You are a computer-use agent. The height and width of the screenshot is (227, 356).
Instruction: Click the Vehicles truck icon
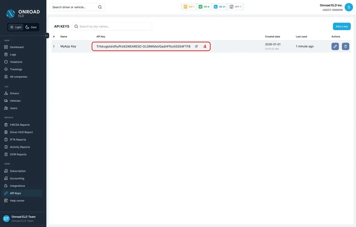[x=6, y=101]
